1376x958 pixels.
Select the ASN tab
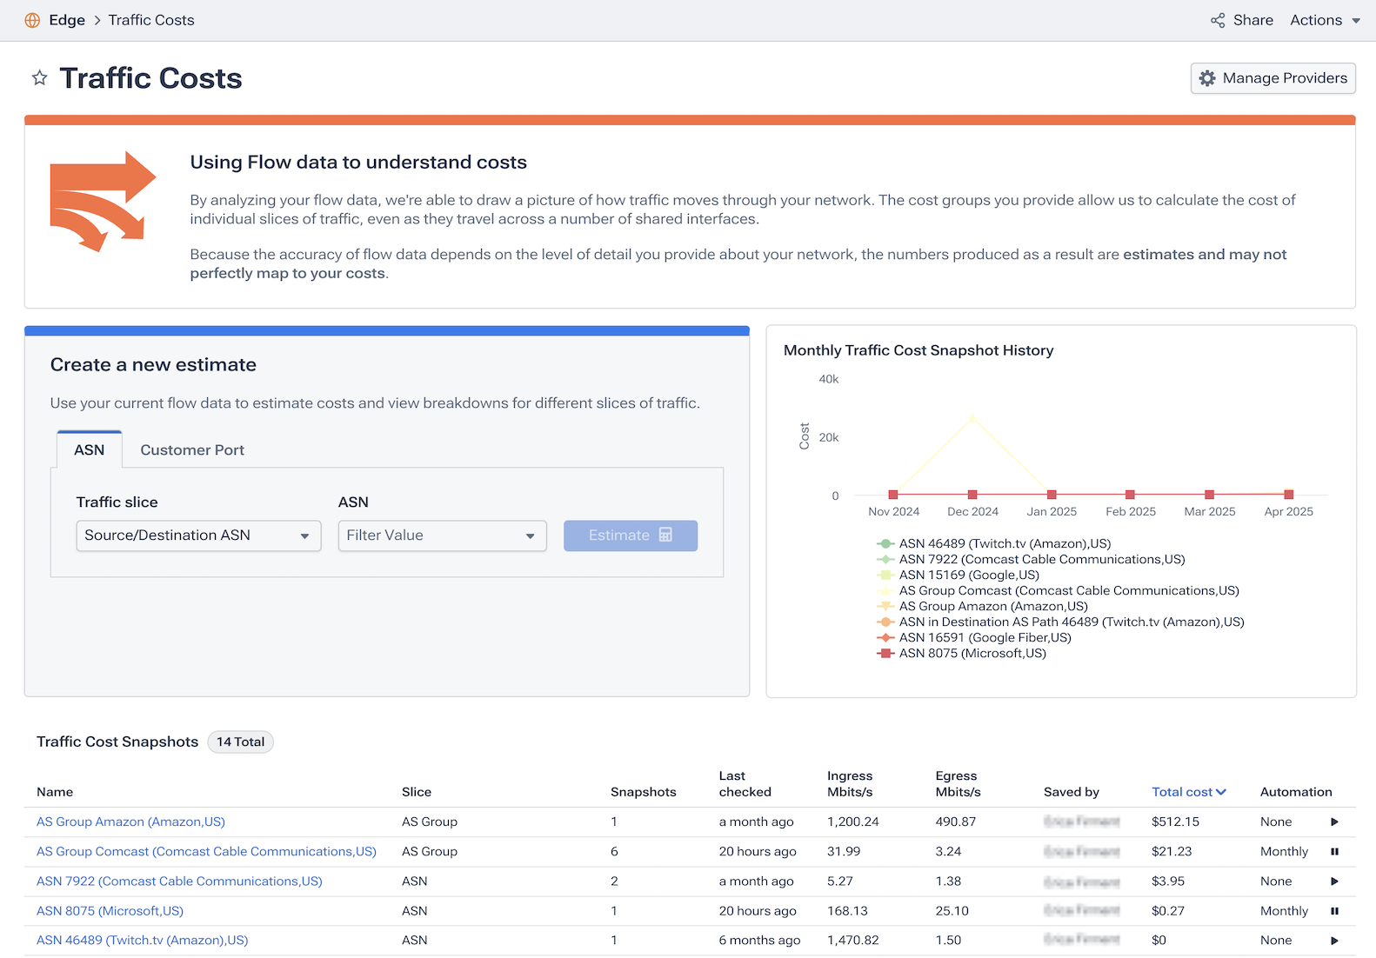pyautogui.click(x=89, y=449)
